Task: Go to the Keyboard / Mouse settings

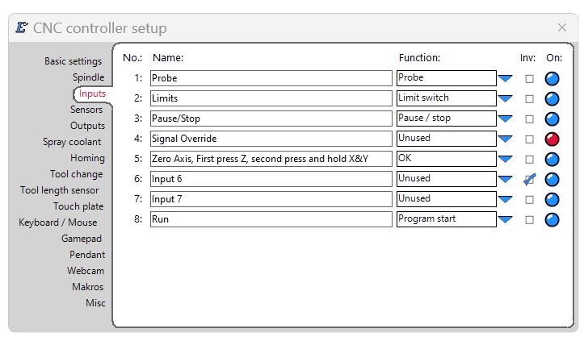Action: click(x=58, y=222)
